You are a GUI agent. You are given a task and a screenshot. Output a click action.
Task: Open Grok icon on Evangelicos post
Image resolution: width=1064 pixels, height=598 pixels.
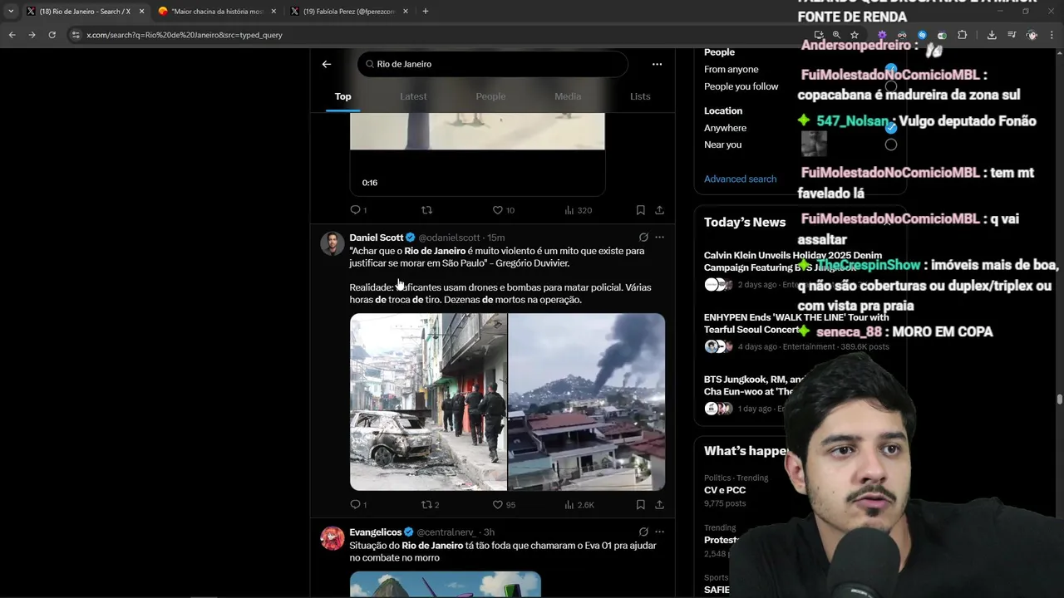point(643,532)
